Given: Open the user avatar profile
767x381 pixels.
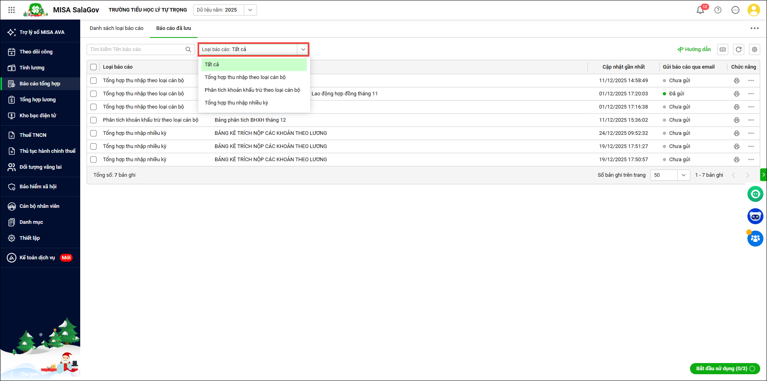Looking at the screenshot, I should pyautogui.click(x=753, y=10).
